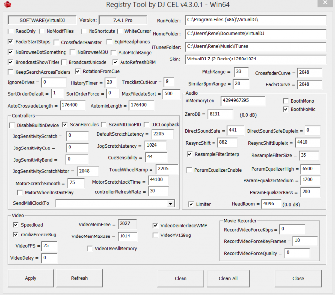Click the VideoFPS input field
Viewport: 335px width, 295px height.
(49, 246)
